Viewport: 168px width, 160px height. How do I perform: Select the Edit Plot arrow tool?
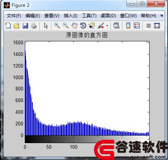(x=46, y=26)
